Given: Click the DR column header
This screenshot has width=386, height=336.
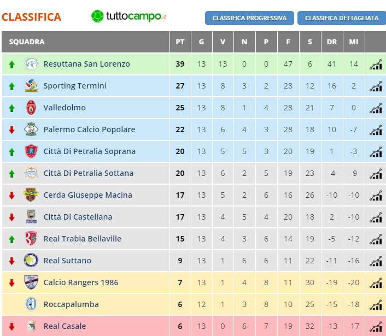Looking at the screenshot, I should click(331, 42).
